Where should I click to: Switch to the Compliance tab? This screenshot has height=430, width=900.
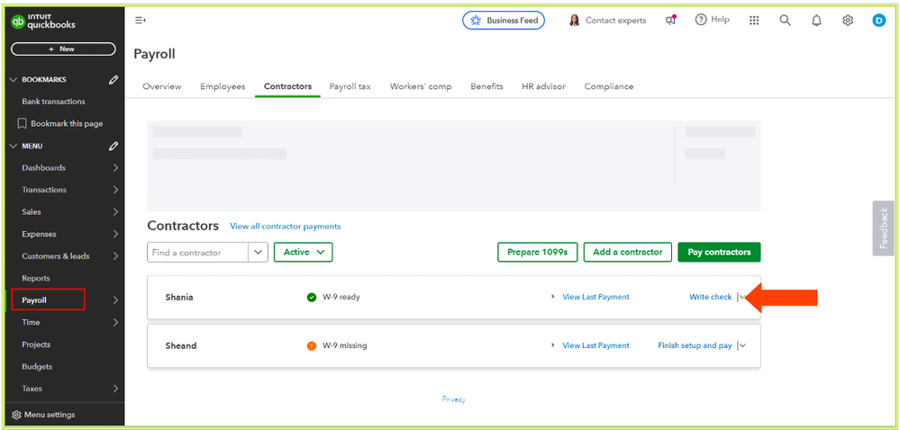[609, 86]
